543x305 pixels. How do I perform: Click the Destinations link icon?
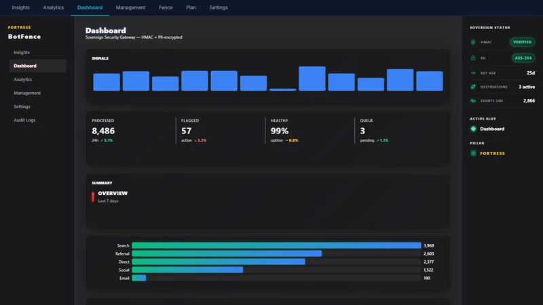coord(473,87)
